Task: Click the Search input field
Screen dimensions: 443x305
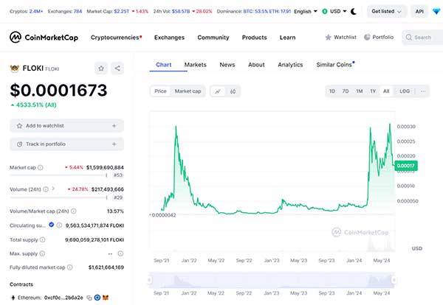Action: click(x=422, y=38)
